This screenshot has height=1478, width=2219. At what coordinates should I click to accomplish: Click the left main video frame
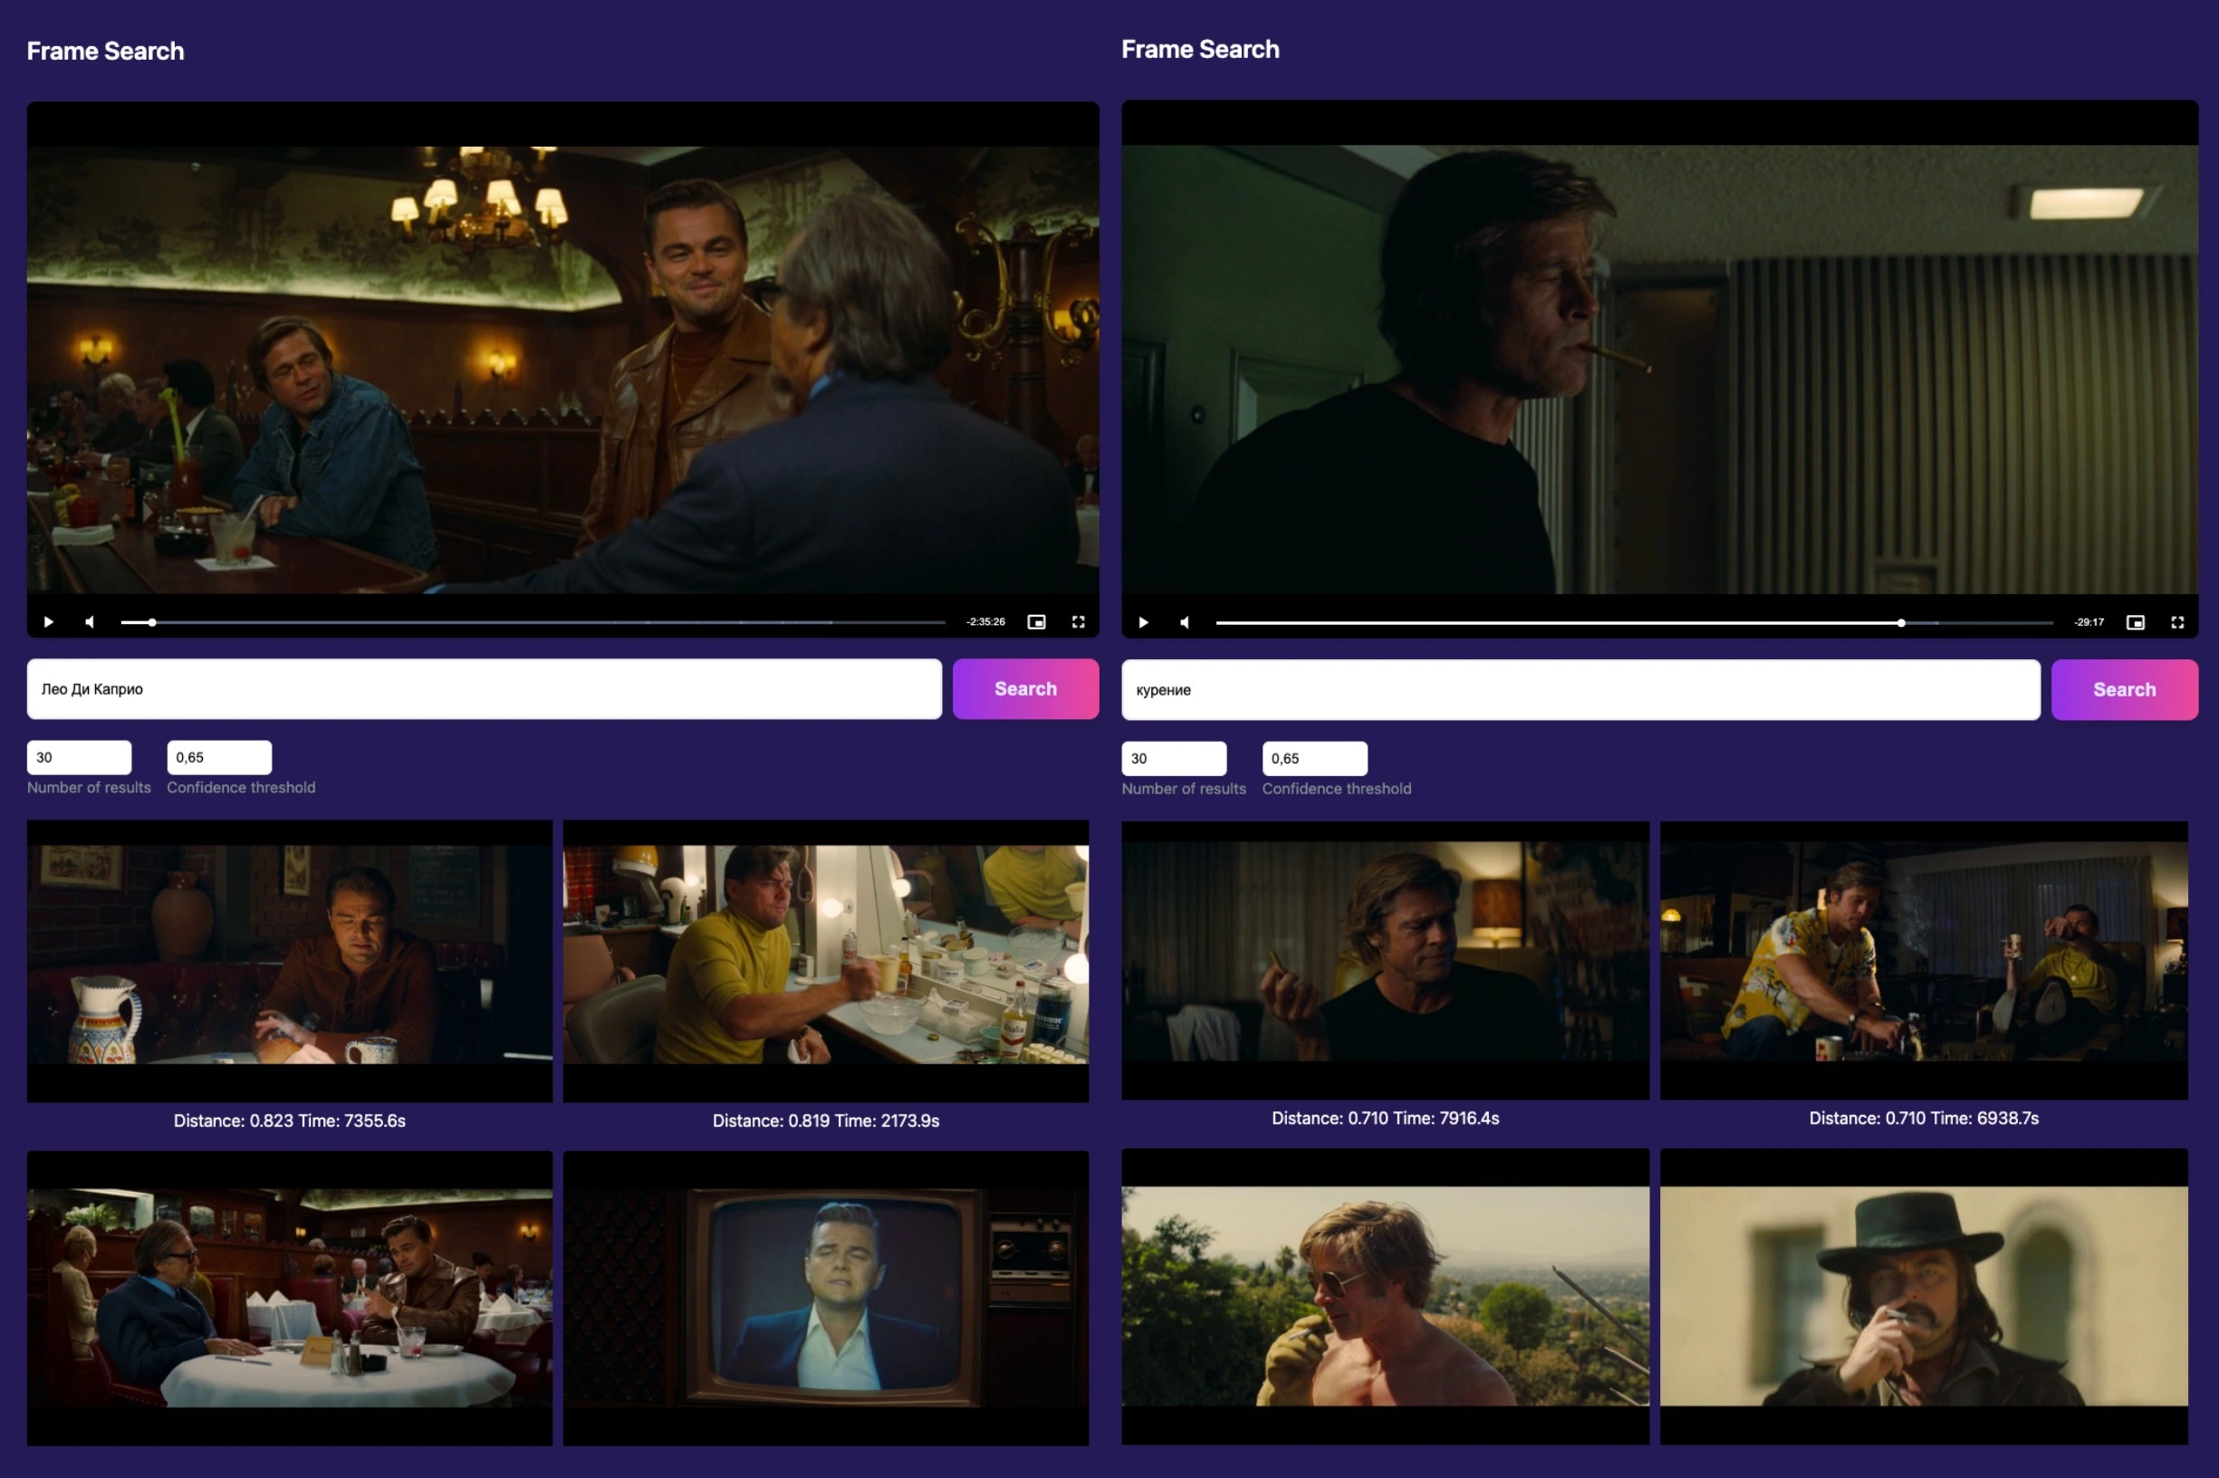tap(562, 369)
